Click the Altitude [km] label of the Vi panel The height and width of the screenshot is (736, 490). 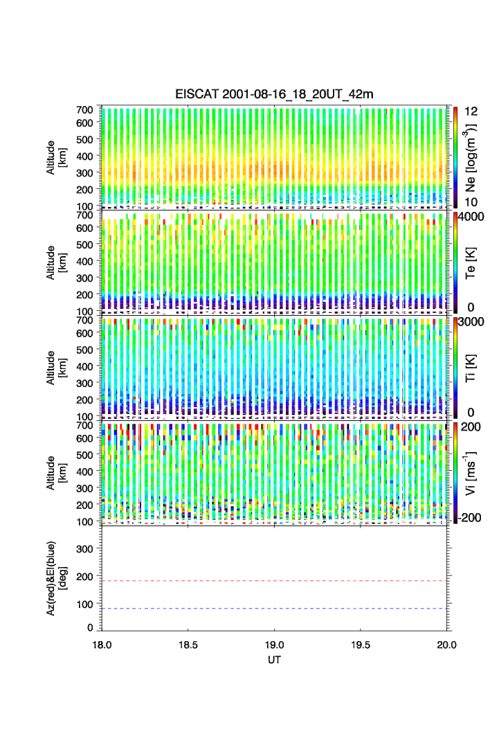pos(56,473)
